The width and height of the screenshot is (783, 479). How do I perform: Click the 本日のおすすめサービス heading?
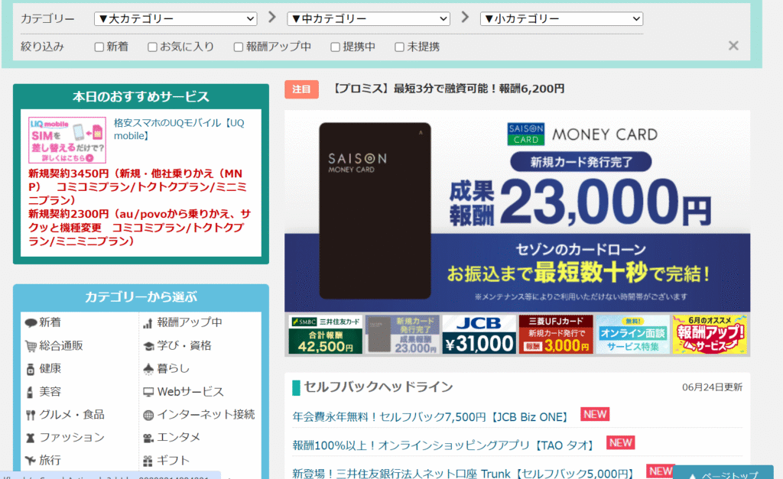[141, 97]
